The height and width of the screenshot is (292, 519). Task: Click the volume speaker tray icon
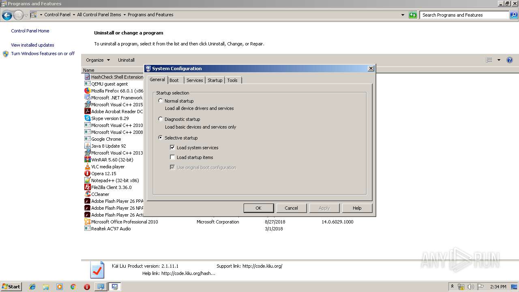pos(470,287)
